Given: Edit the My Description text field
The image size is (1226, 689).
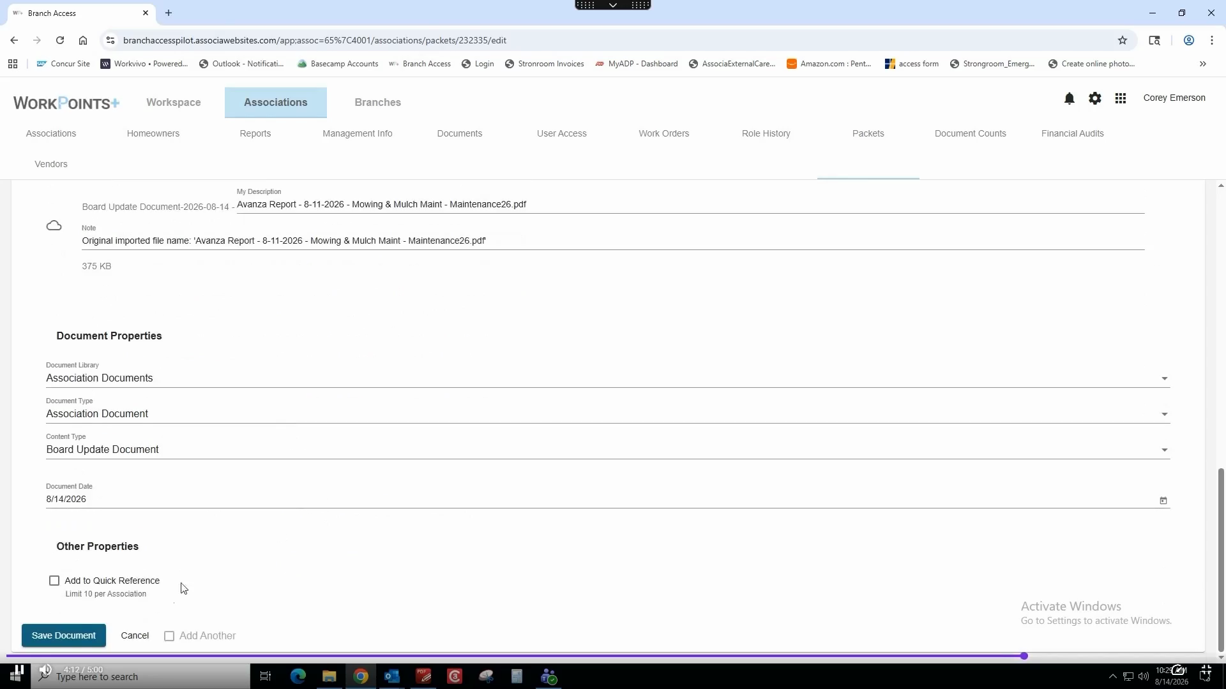Looking at the screenshot, I should click(x=690, y=205).
